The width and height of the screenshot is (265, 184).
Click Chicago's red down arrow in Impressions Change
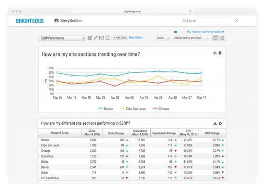(x=175, y=151)
